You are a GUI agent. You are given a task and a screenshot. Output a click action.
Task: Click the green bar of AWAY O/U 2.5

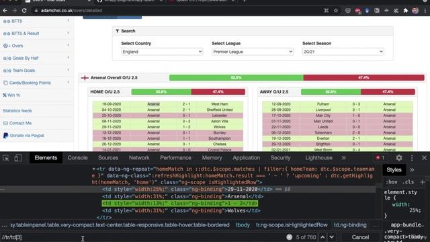[x=331, y=91]
